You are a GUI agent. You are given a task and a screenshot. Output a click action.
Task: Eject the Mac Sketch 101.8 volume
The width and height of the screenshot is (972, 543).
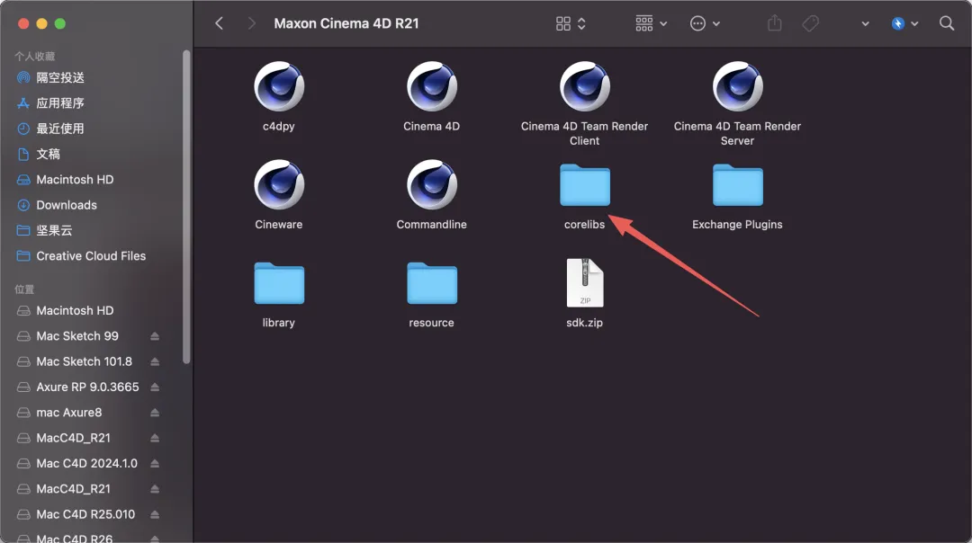(155, 361)
